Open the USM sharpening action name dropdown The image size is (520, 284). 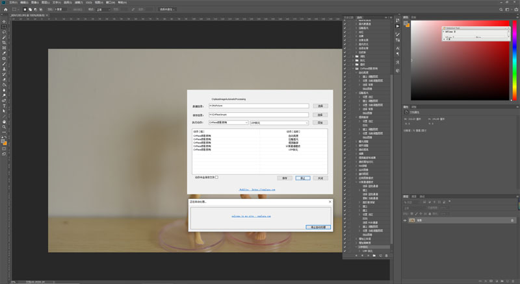tap(280, 122)
